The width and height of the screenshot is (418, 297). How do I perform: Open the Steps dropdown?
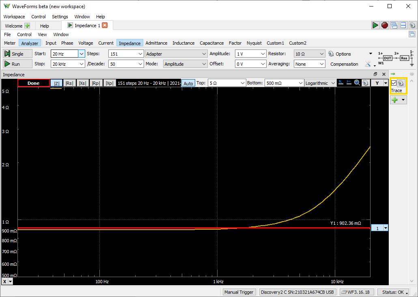point(140,54)
